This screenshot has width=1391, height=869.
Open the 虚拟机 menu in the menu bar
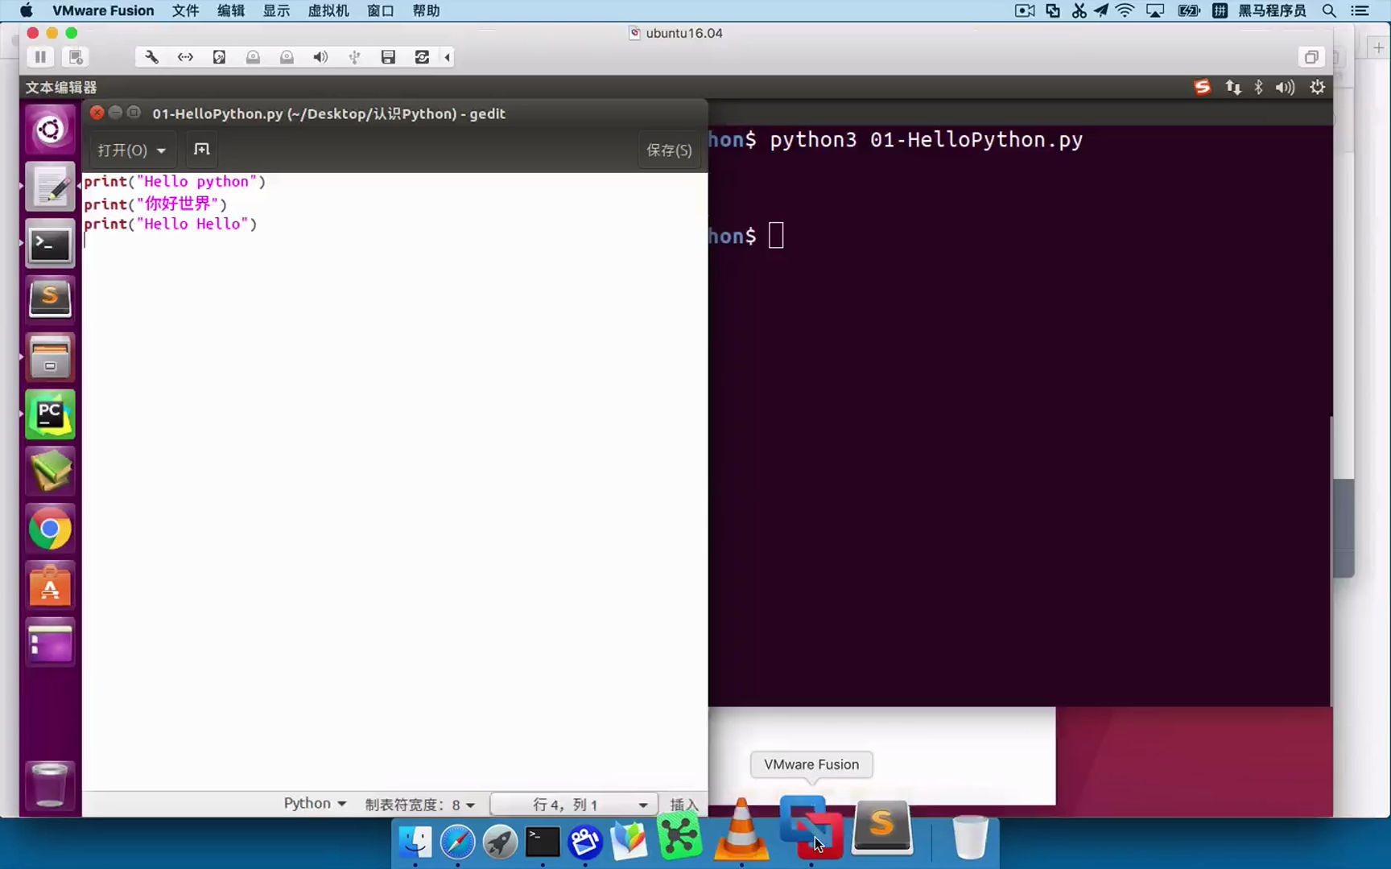pyautogui.click(x=327, y=10)
